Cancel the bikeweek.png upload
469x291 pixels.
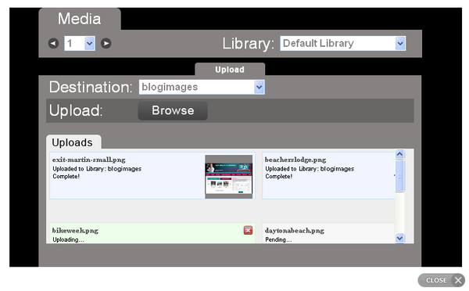(248, 230)
